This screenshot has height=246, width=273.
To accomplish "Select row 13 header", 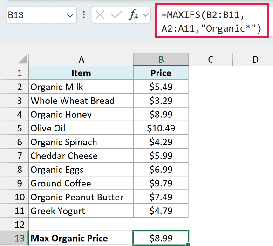I will tap(14, 238).
